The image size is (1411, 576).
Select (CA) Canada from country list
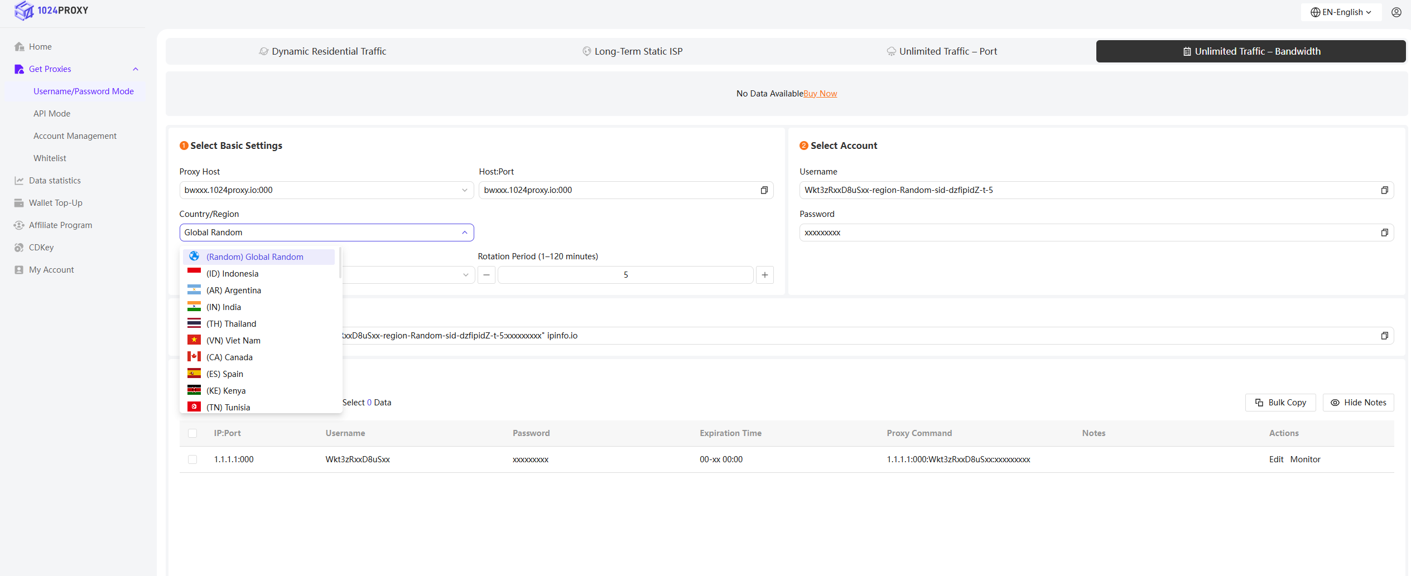click(229, 357)
